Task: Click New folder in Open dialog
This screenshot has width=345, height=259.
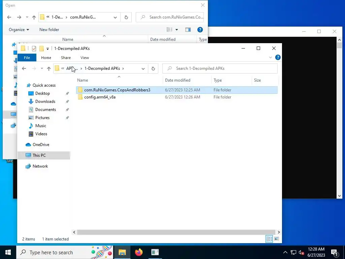Action: click(x=49, y=30)
